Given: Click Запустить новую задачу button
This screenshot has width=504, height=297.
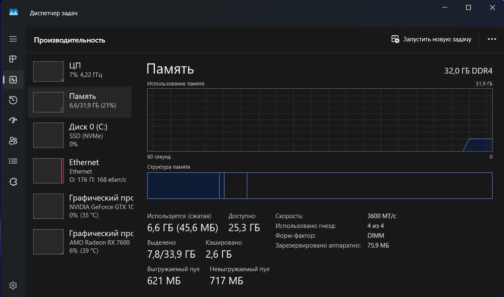Looking at the screenshot, I should [x=431, y=39].
